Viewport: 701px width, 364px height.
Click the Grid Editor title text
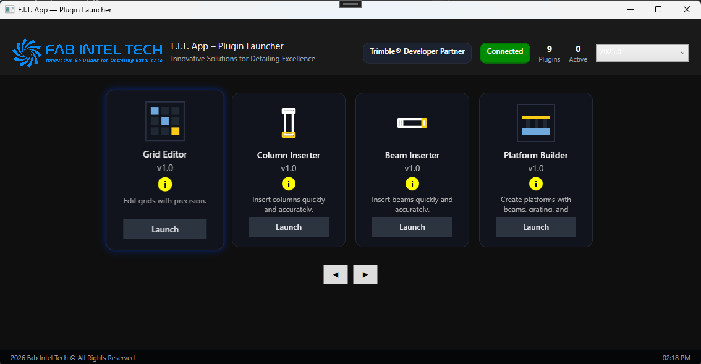(x=165, y=154)
